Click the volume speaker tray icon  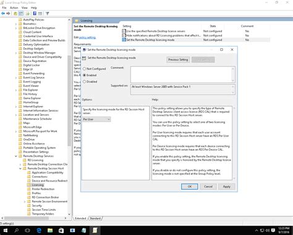(268, 230)
